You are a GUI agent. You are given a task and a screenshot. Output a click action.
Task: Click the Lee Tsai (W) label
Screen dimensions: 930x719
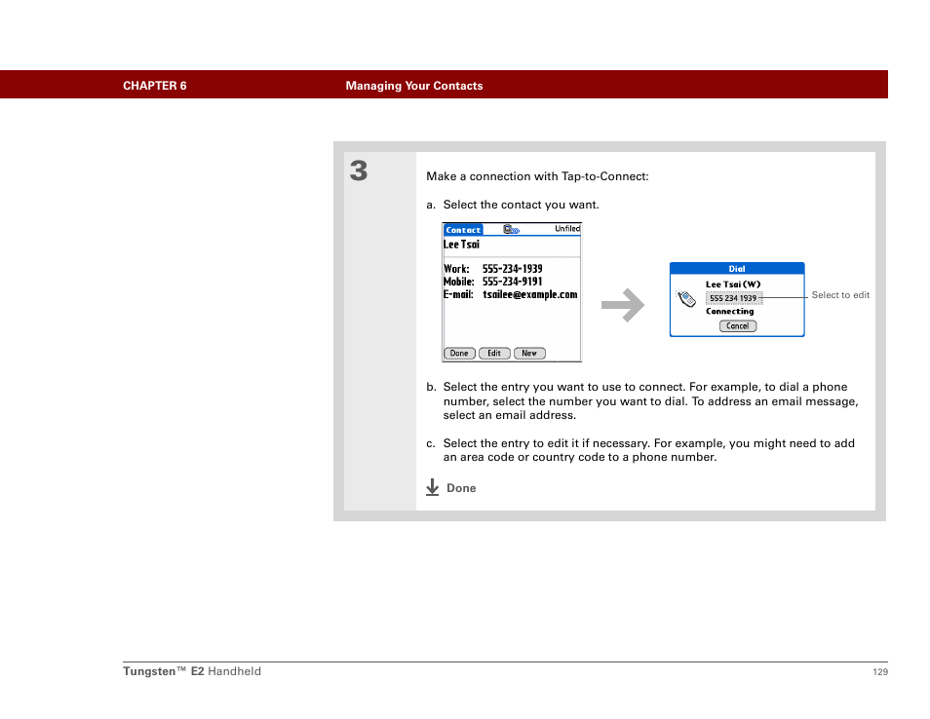tap(733, 284)
